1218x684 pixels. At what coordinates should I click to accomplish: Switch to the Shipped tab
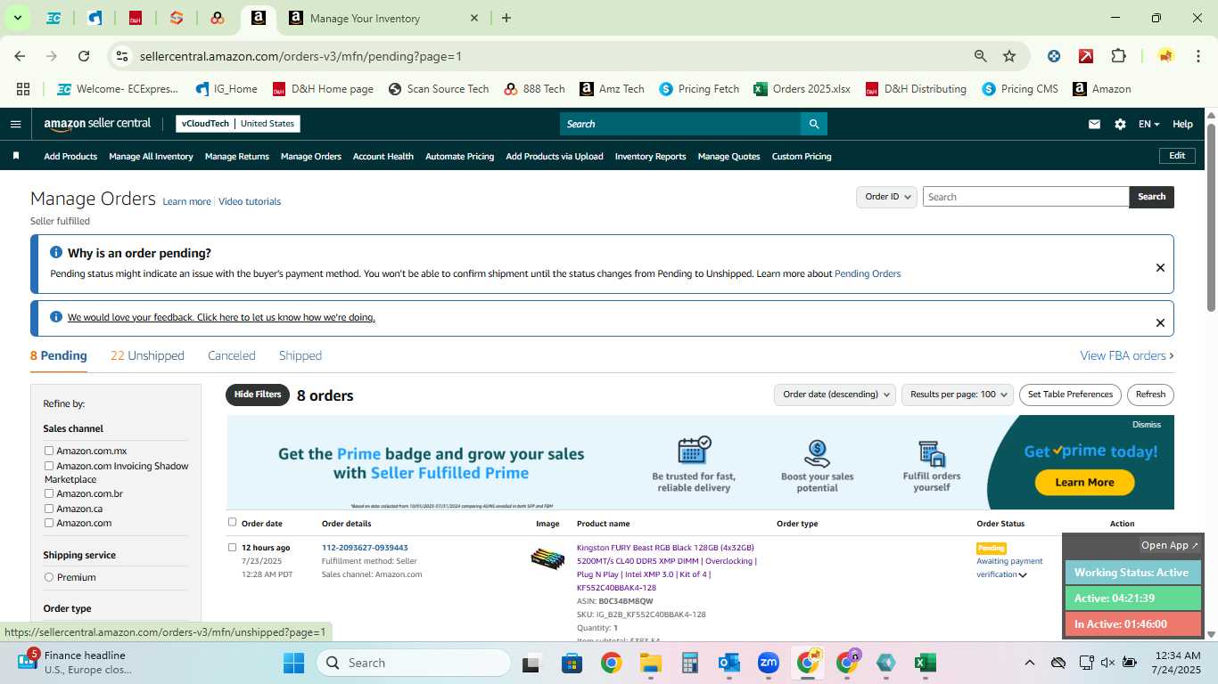pyautogui.click(x=300, y=355)
